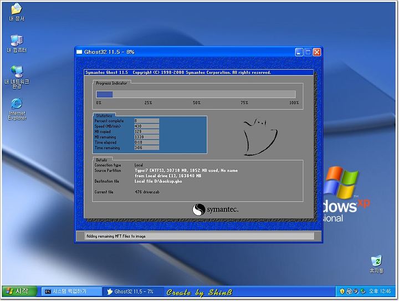Image resolution: width=399 pixels, height=301 pixels.
Task: Click the 'from Local drive [1]' line
Action: (x=168, y=176)
